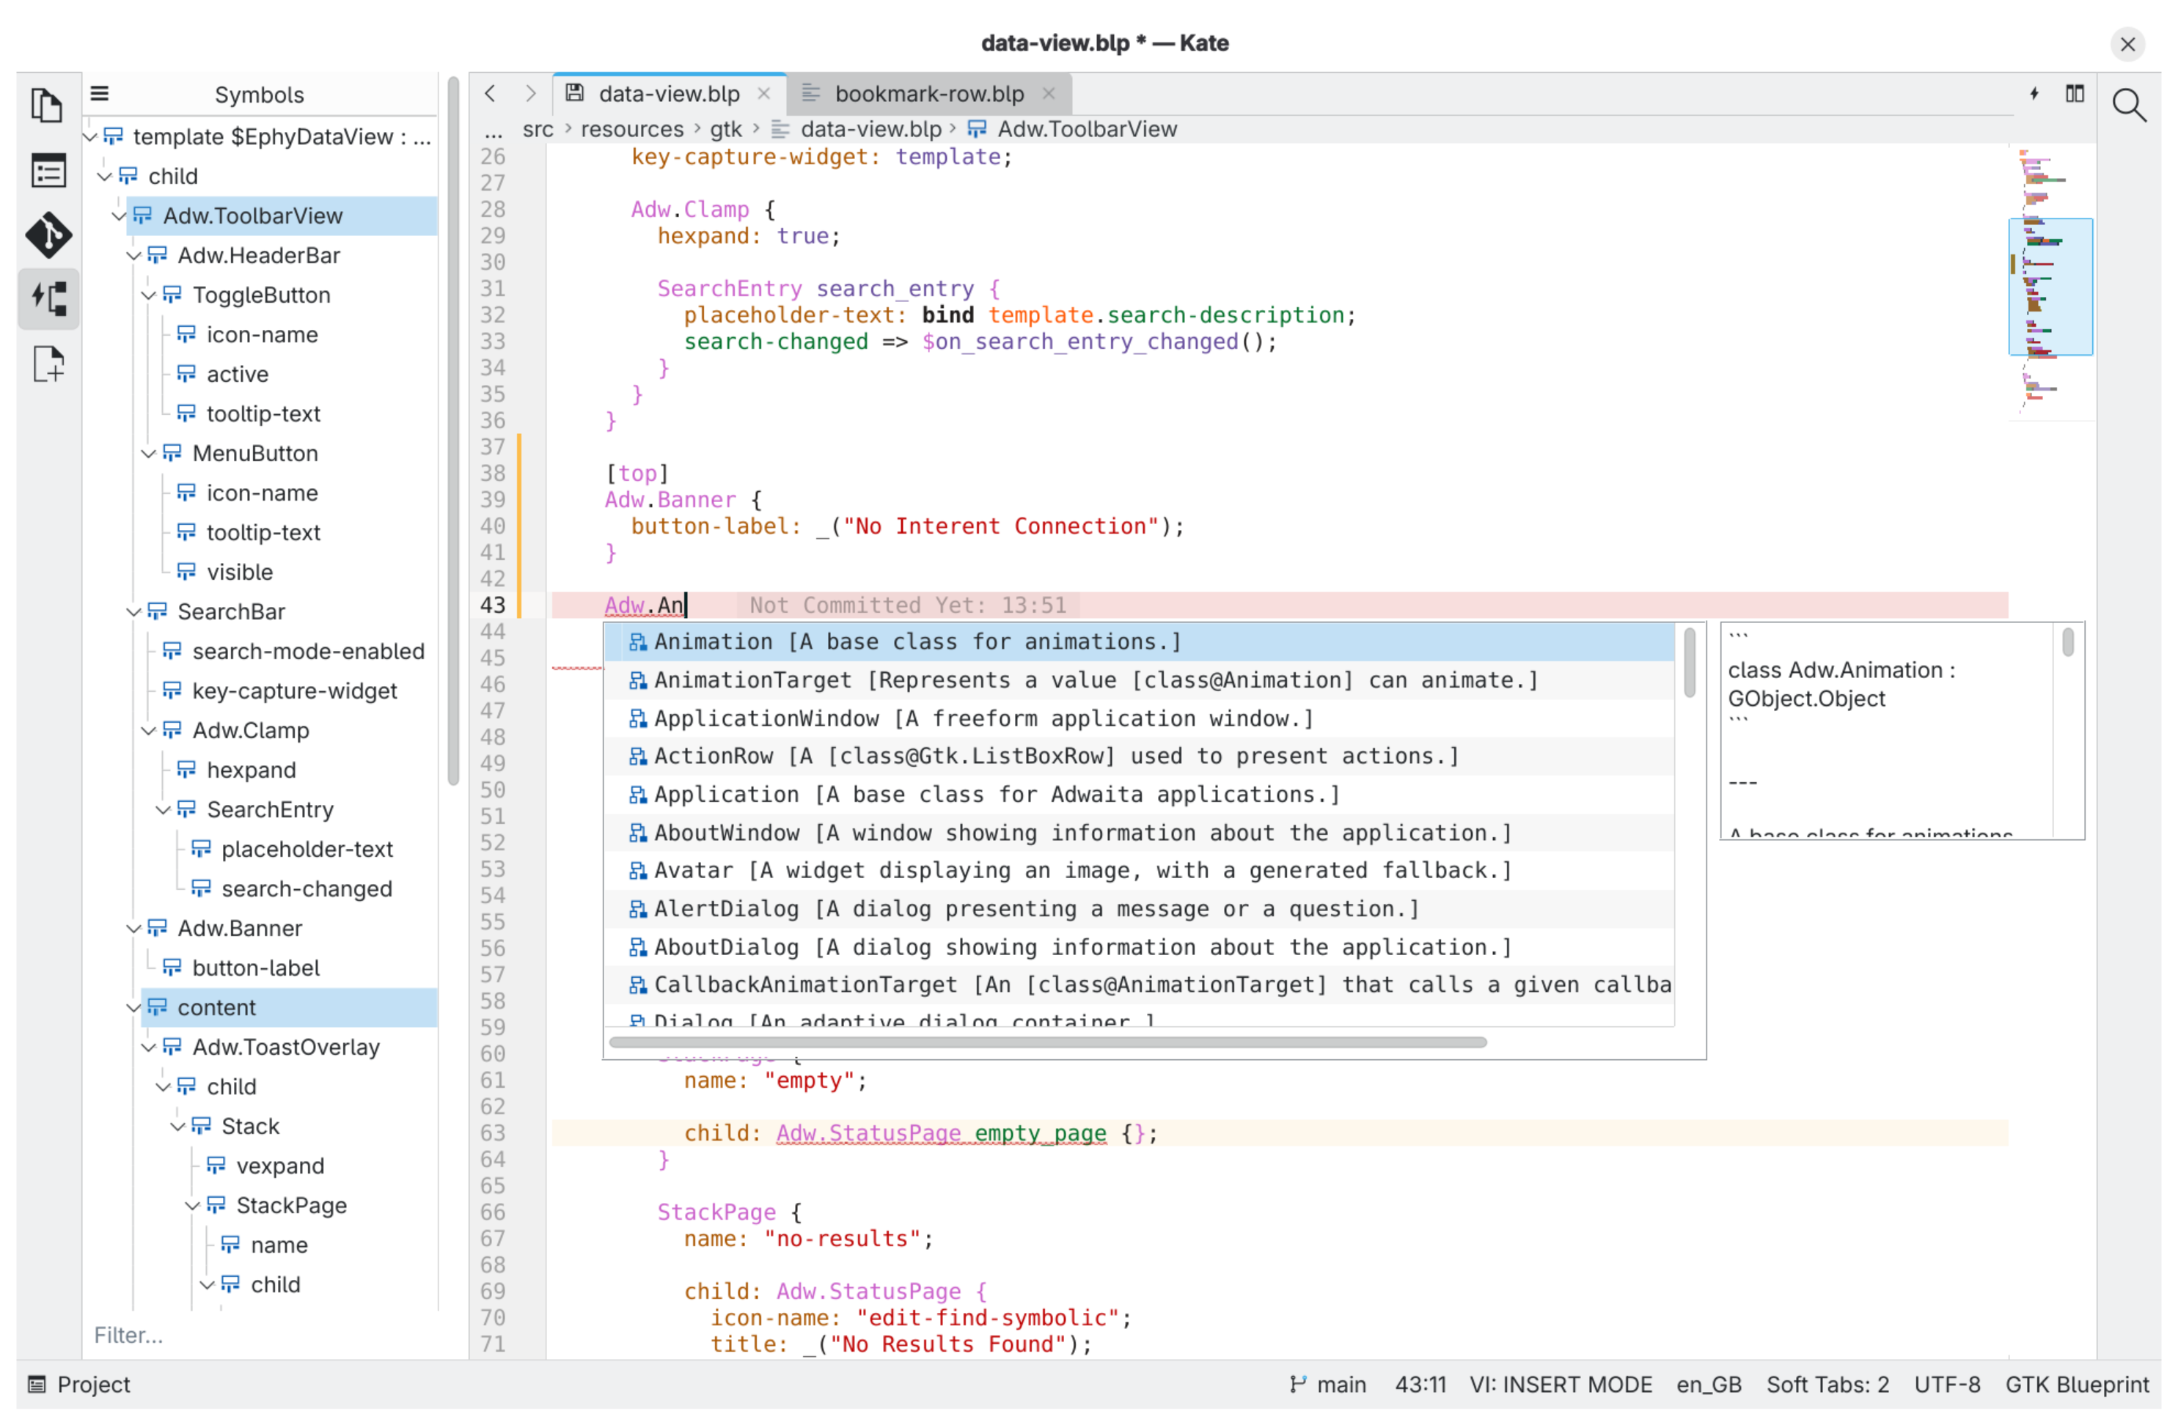The image size is (2178, 1425).
Task: Click the quick open lightning icon
Action: (x=2034, y=93)
